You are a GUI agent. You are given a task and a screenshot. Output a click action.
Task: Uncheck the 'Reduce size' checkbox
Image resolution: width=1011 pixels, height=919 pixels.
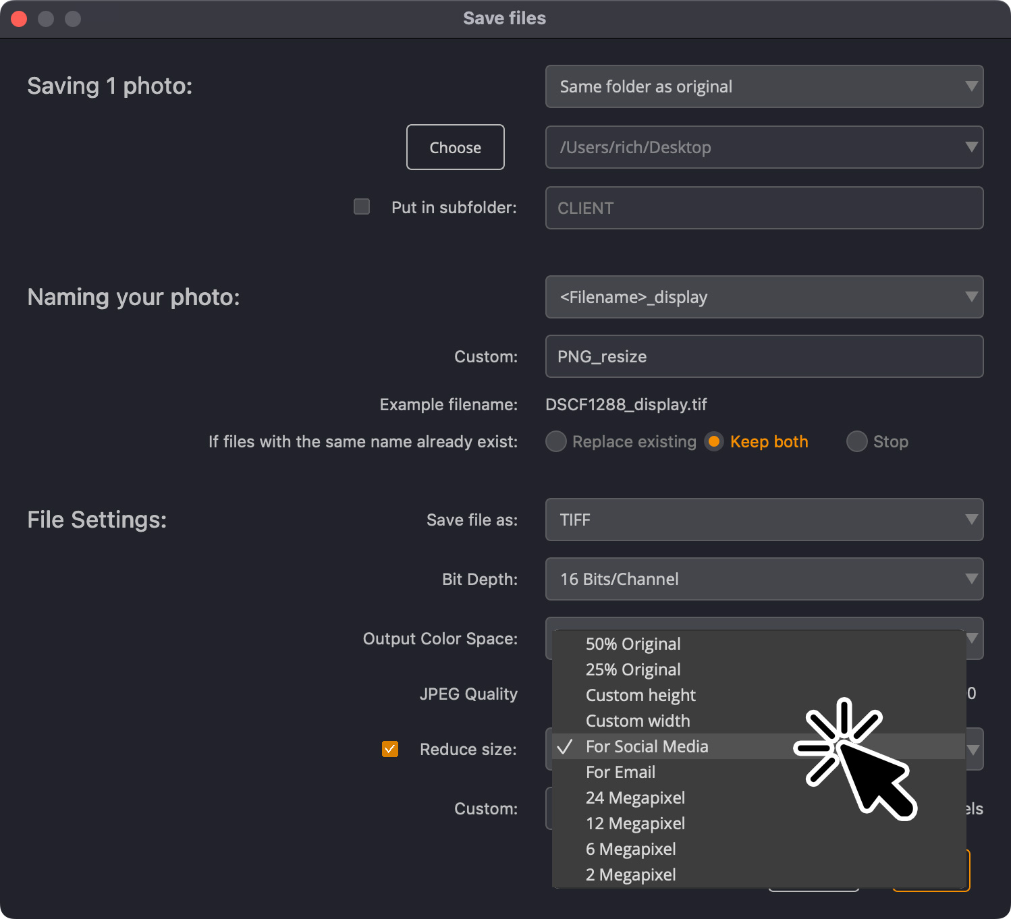[x=390, y=749]
